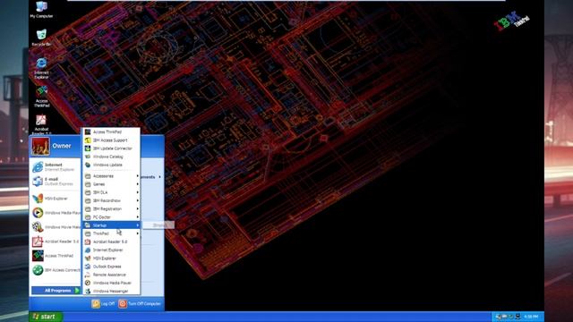Open Access ThinkPad in Start menu left column
Image resolution: width=573 pixels, height=322 pixels.
click(x=56, y=256)
